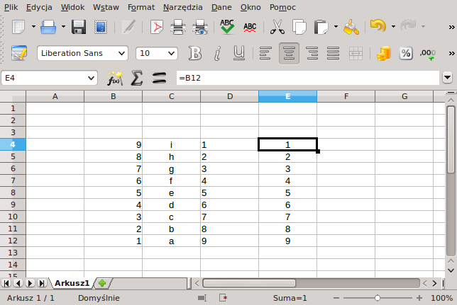Save the document with the floppy icon
The image size is (457, 305).
point(79,27)
